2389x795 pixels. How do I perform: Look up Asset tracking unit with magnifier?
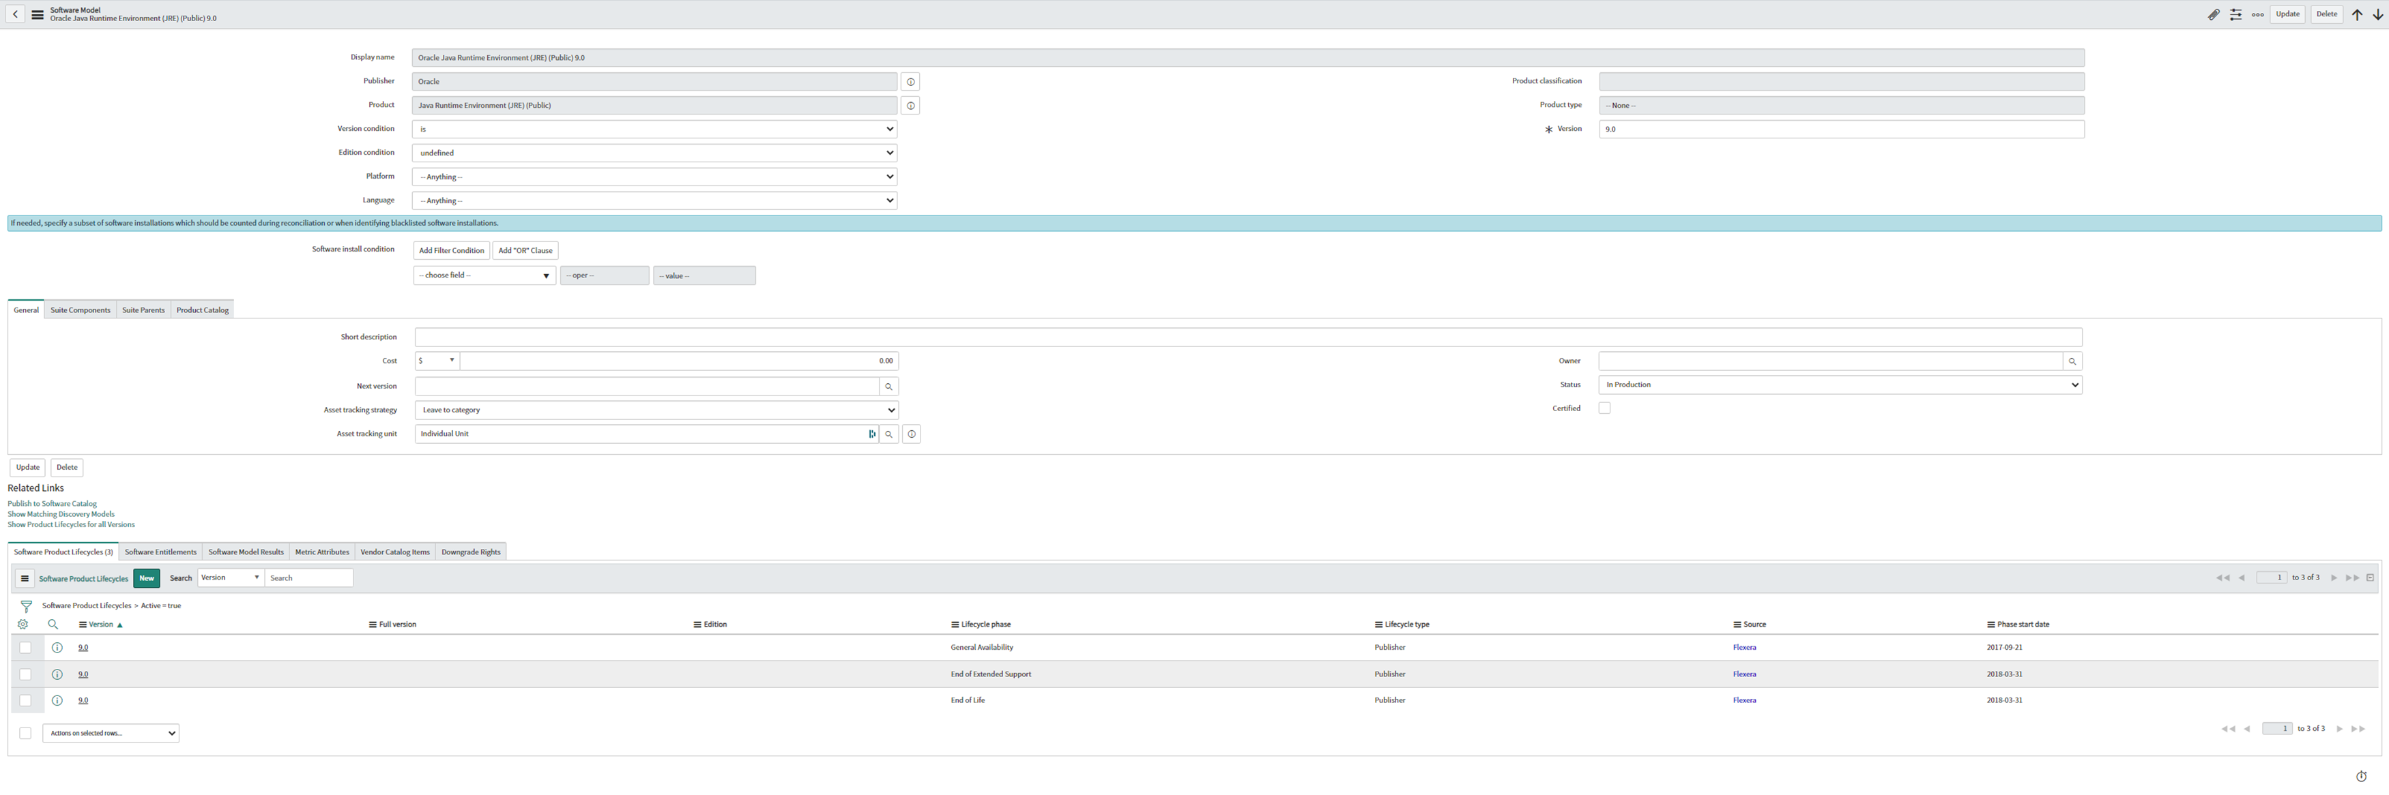pos(888,434)
